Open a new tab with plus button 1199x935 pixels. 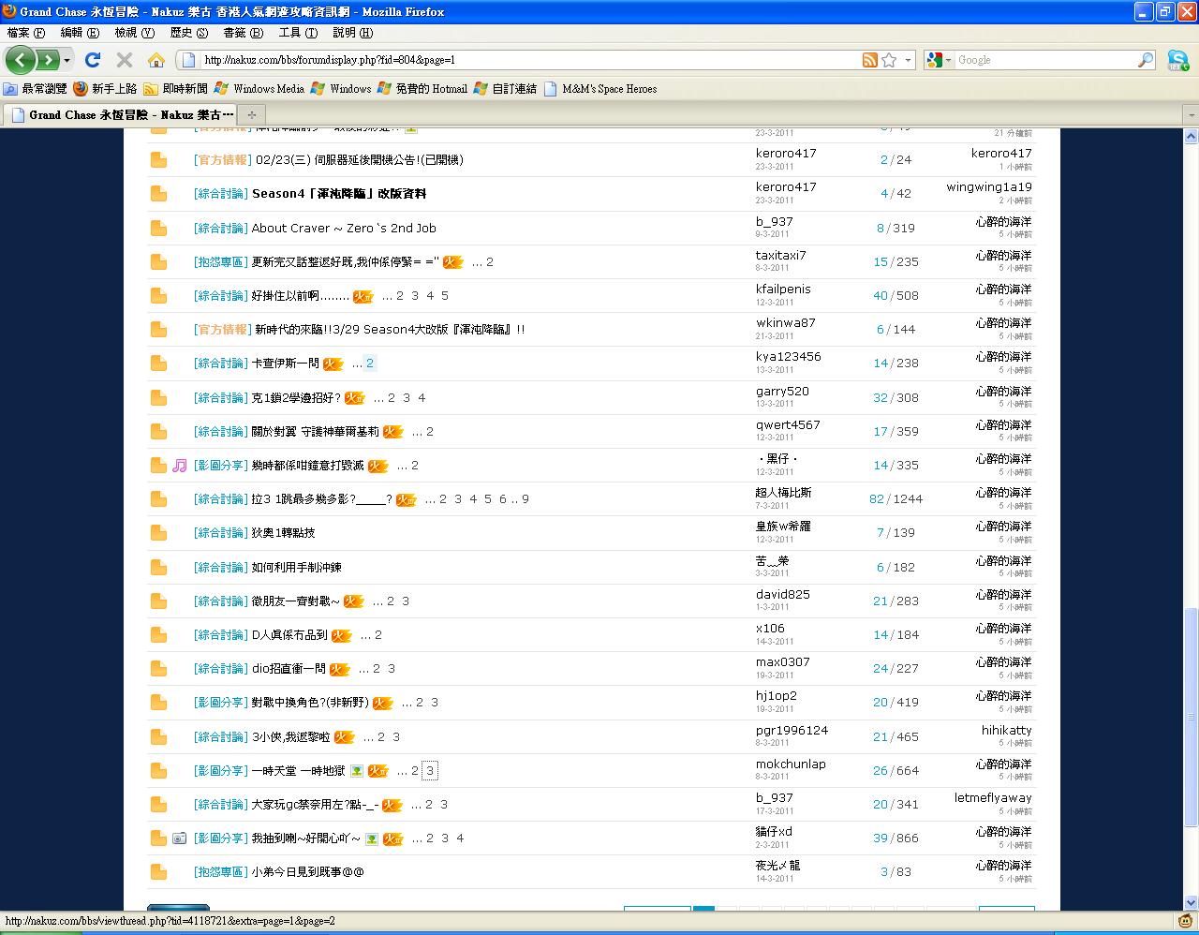click(251, 114)
